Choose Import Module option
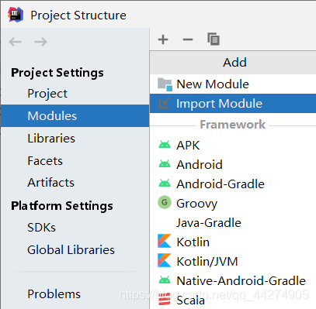Image resolution: width=316 pixels, height=309 pixels. tap(233, 103)
